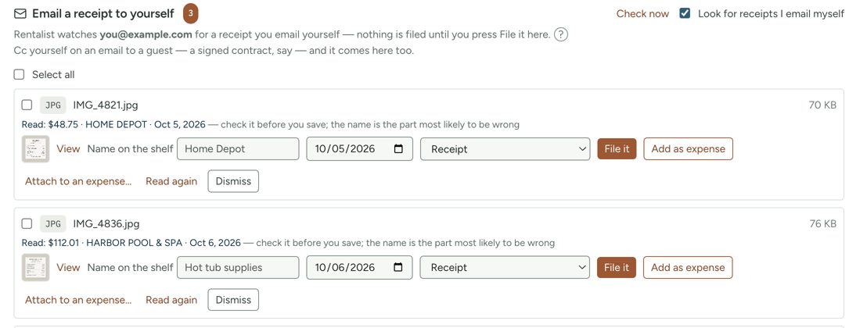Select the IMG_4836.jpg checkbox

[x=27, y=223]
